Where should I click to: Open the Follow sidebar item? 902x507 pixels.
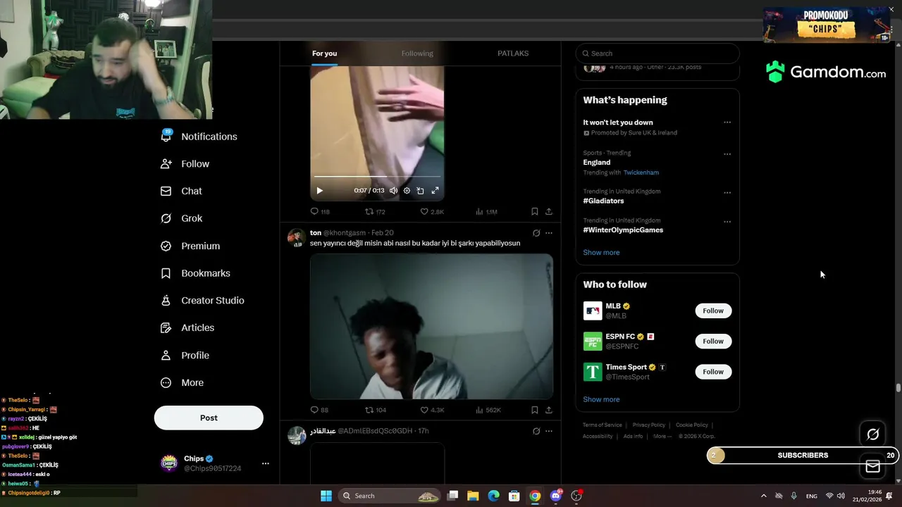(x=185, y=164)
